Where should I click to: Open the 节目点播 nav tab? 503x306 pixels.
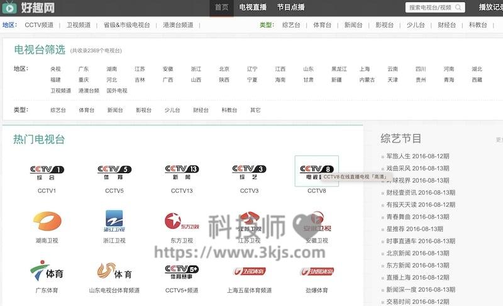click(290, 8)
